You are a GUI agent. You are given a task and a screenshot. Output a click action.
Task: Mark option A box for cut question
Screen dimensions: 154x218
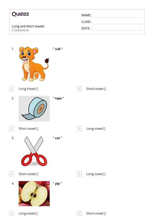click(12, 174)
